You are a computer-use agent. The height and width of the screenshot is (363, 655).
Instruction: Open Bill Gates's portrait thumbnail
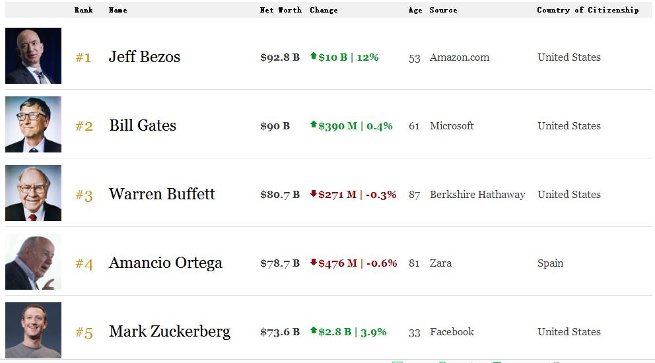33,125
